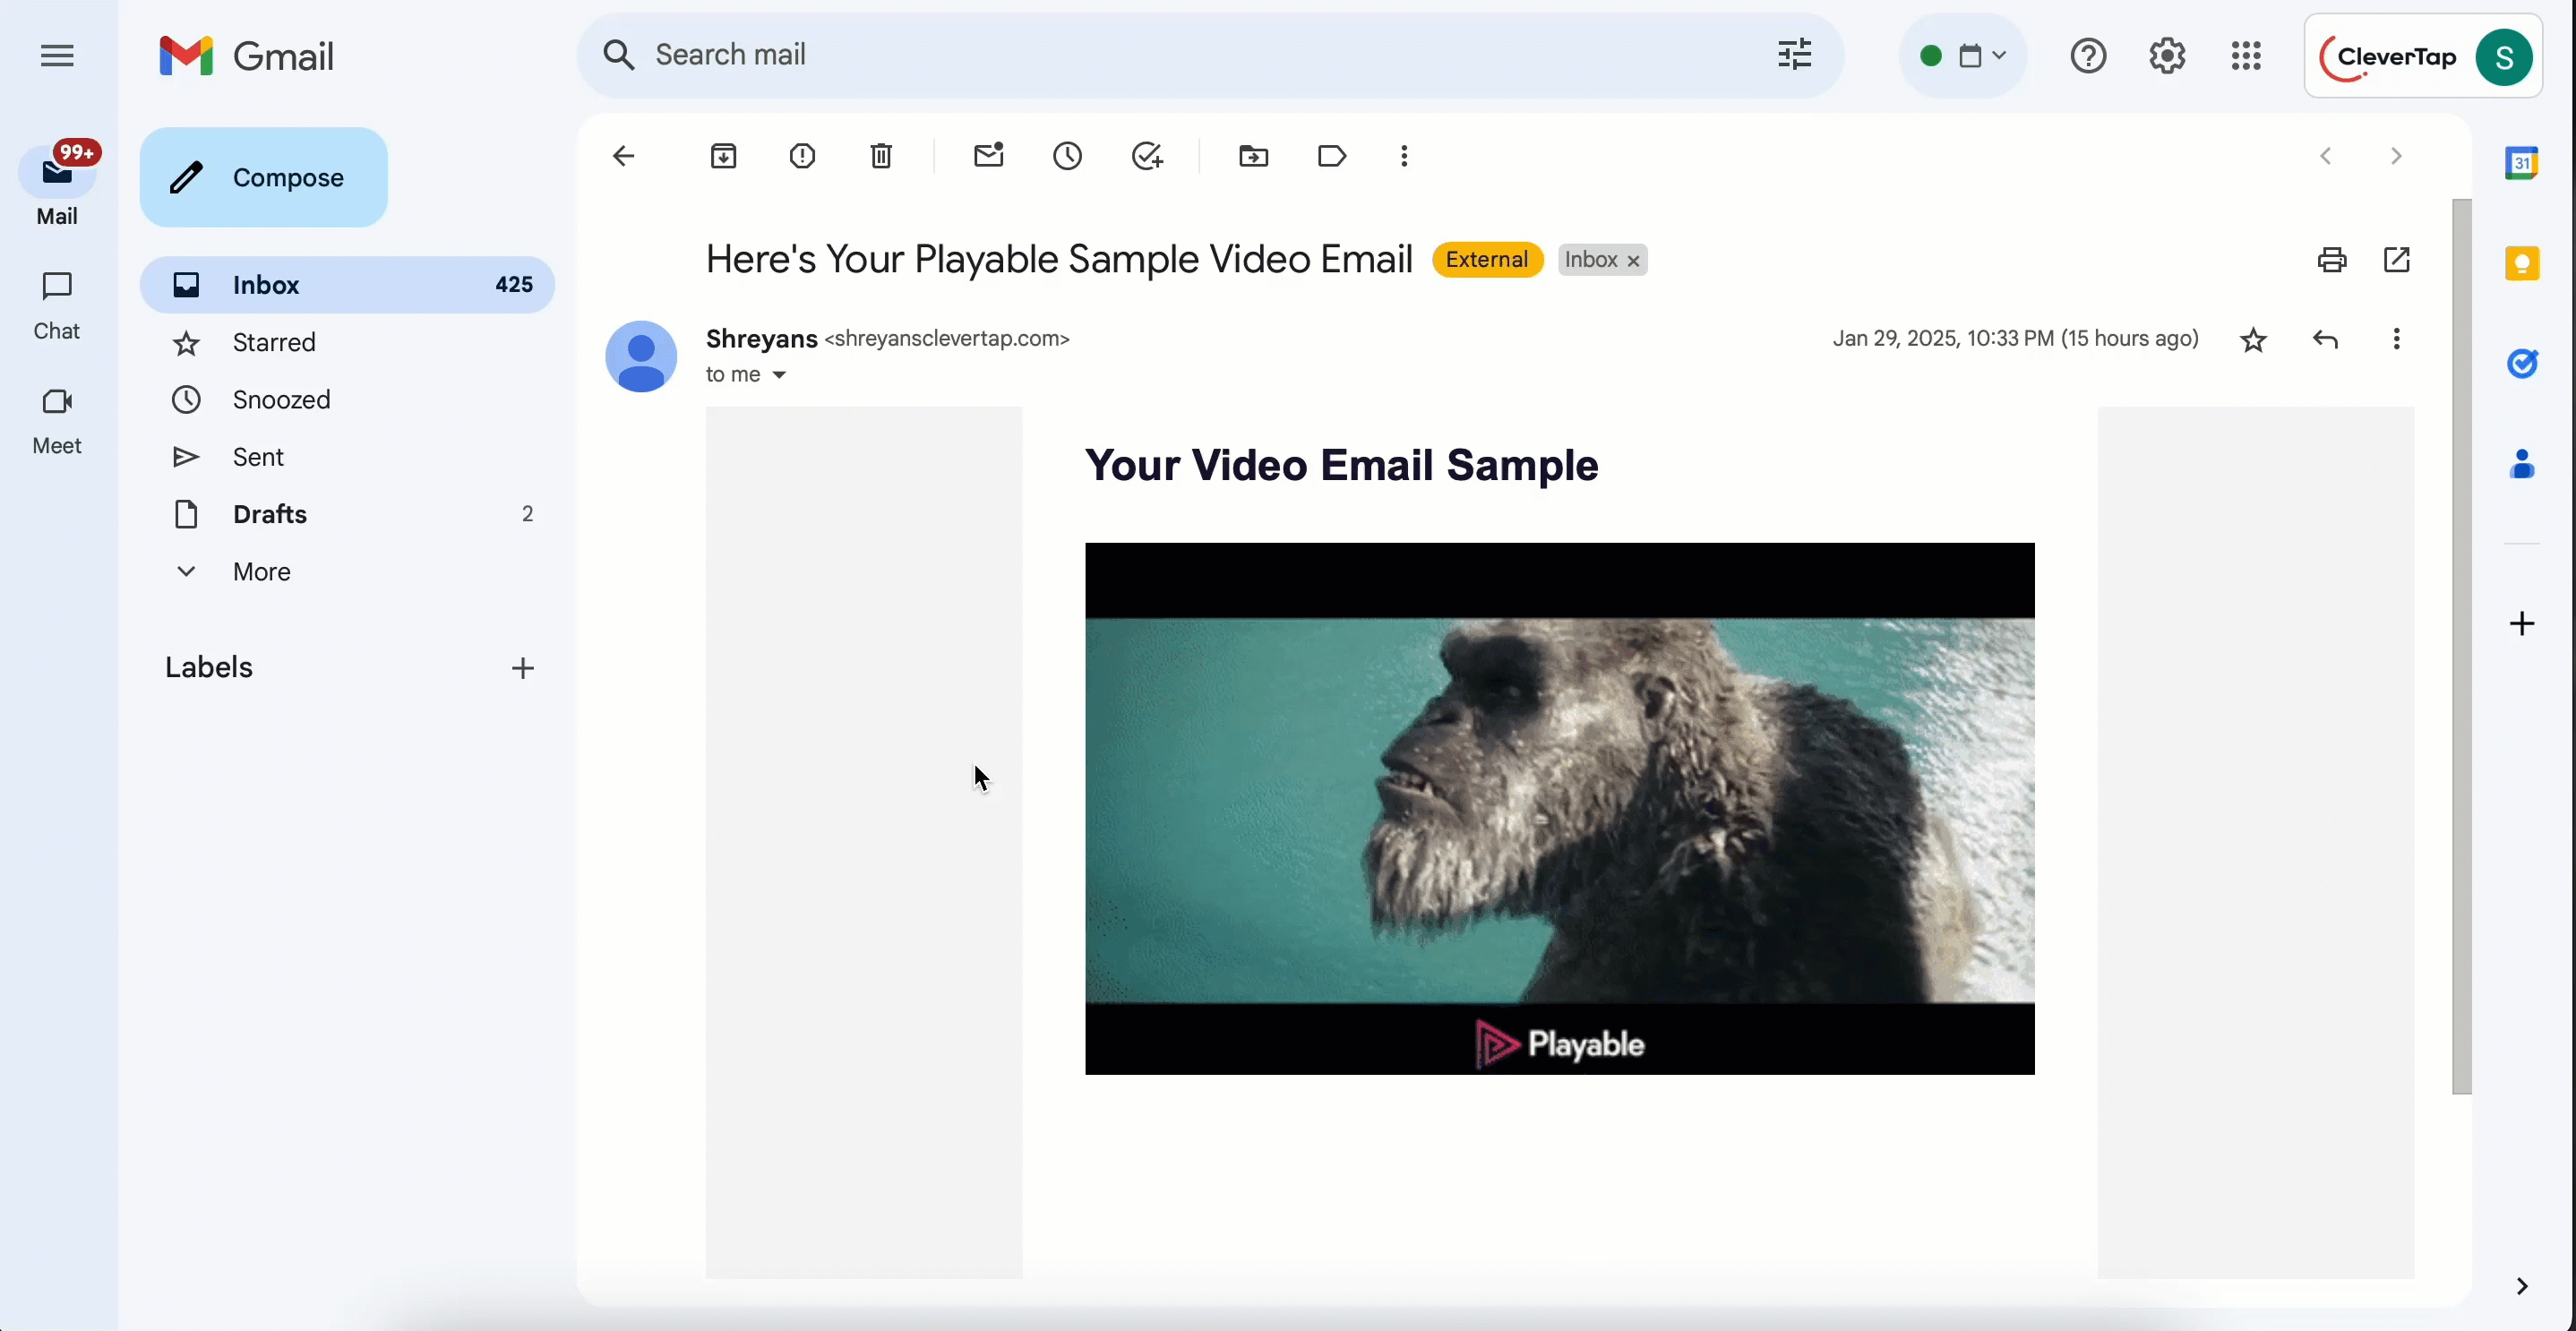Switch to the Mail section
Screen dimensions: 2576x1331
[57, 187]
